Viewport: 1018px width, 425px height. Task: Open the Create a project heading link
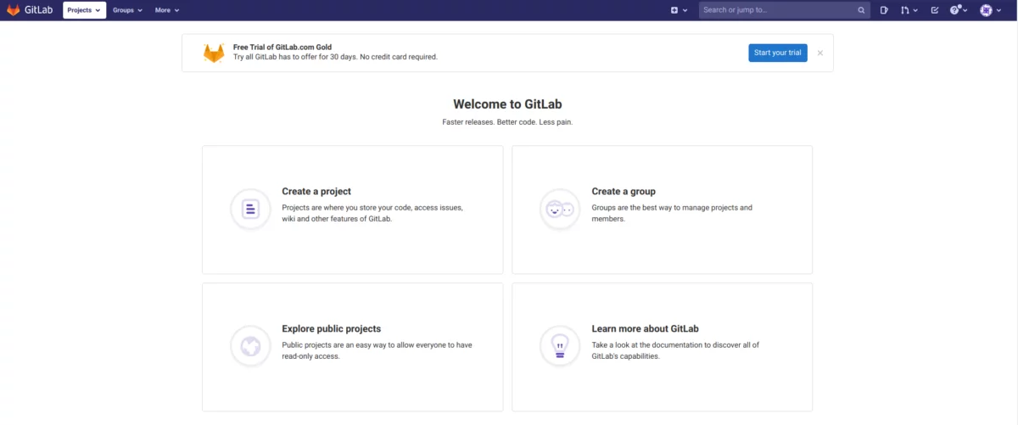[316, 192]
